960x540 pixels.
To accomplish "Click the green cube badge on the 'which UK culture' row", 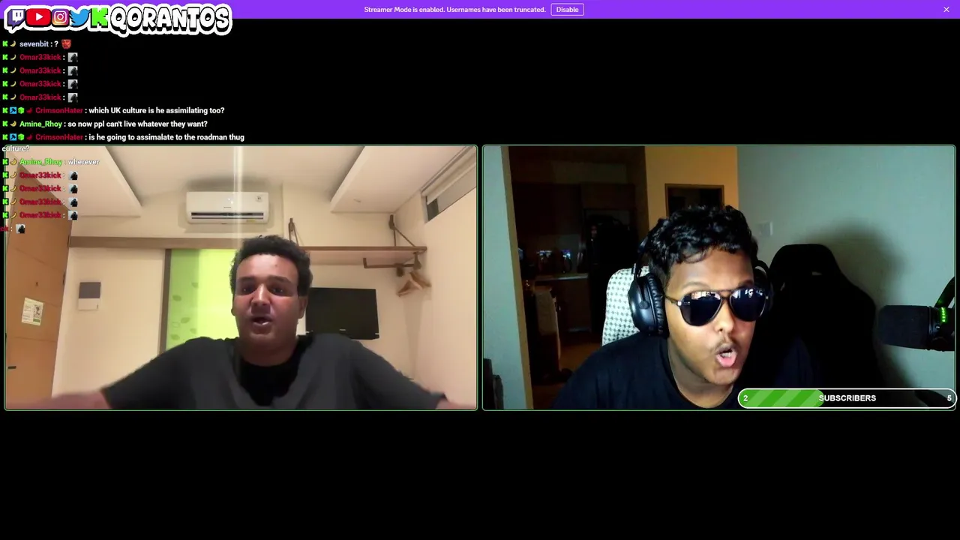I will coord(21,111).
